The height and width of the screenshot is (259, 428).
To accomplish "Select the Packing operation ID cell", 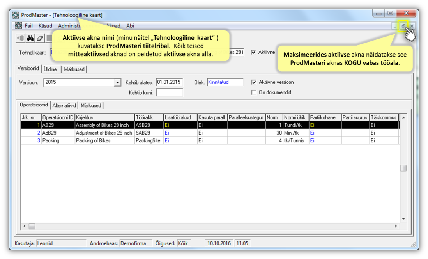I will [x=58, y=140].
